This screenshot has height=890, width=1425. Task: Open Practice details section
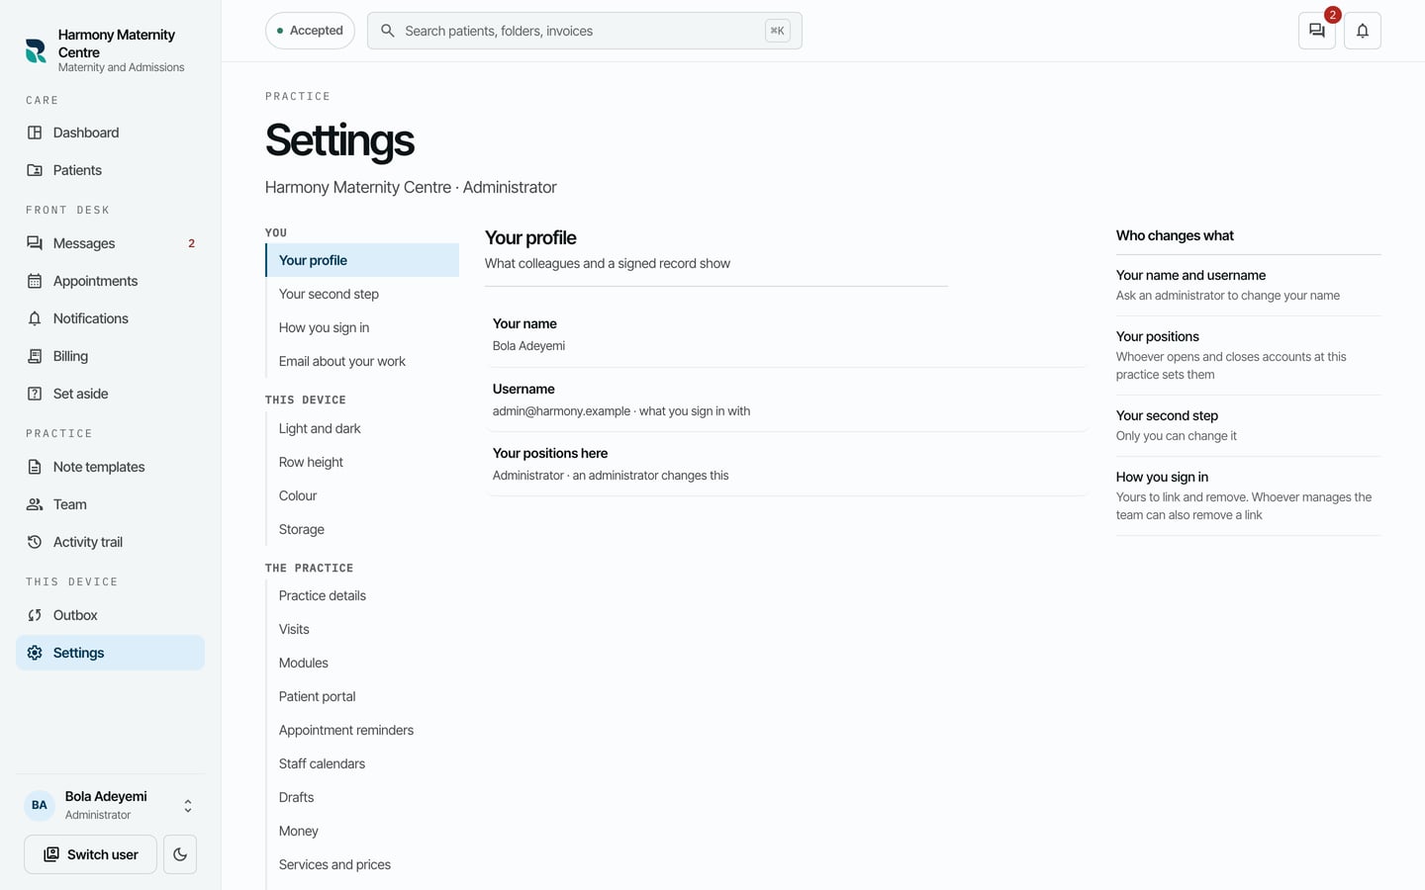click(362, 595)
